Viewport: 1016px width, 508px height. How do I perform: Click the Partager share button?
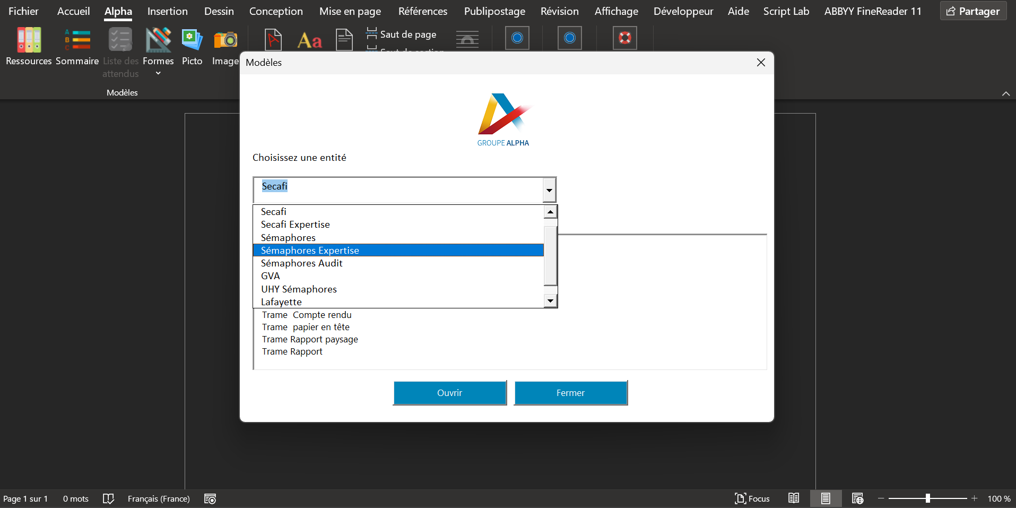click(x=973, y=11)
